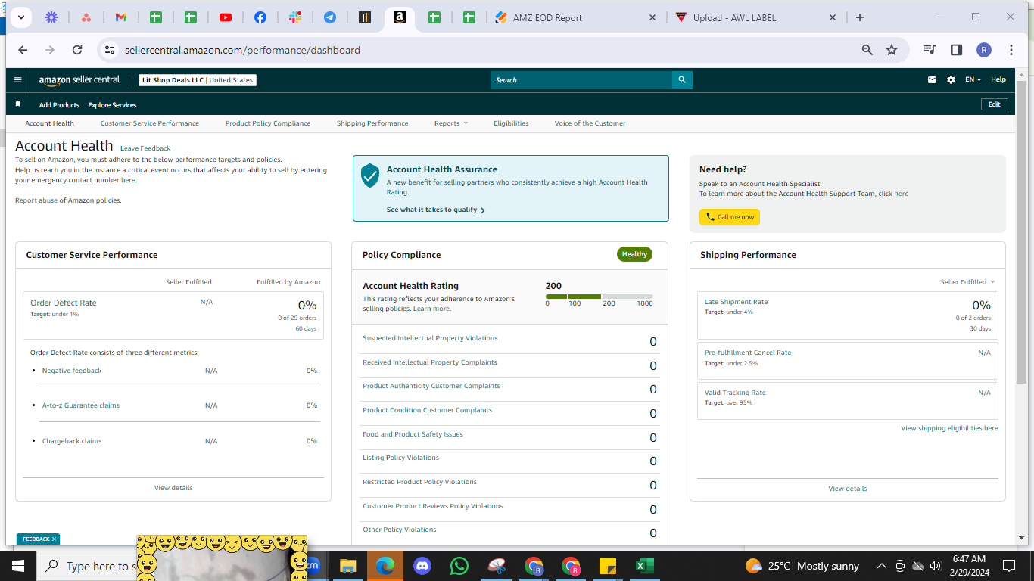Click the search magnifier button in Seller Central
This screenshot has height=581, width=1034.
(x=682, y=80)
